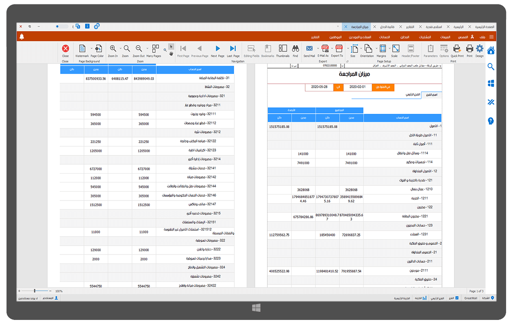Click the Next Page button
The image size is (513, 324).
[x=217, y=50]
